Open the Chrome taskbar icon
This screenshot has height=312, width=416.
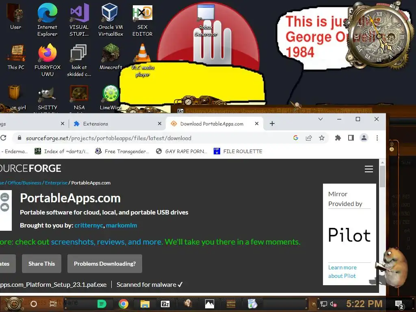point(123,304)
